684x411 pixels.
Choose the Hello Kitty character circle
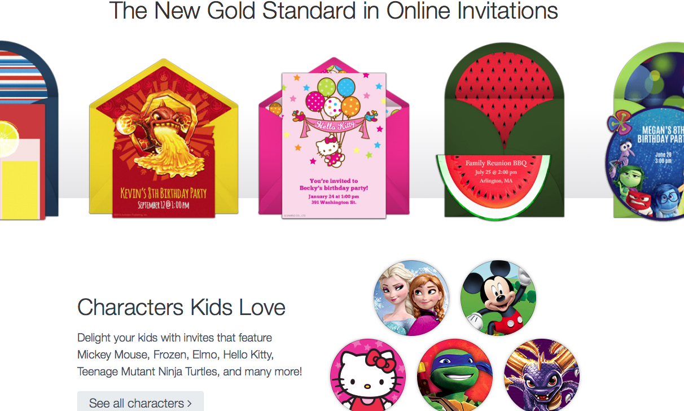368,375
